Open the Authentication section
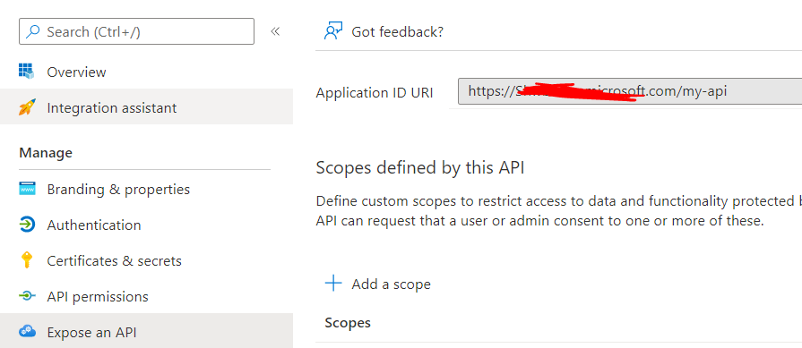This screenshot has height=348, width=802. tap(93, 225)
